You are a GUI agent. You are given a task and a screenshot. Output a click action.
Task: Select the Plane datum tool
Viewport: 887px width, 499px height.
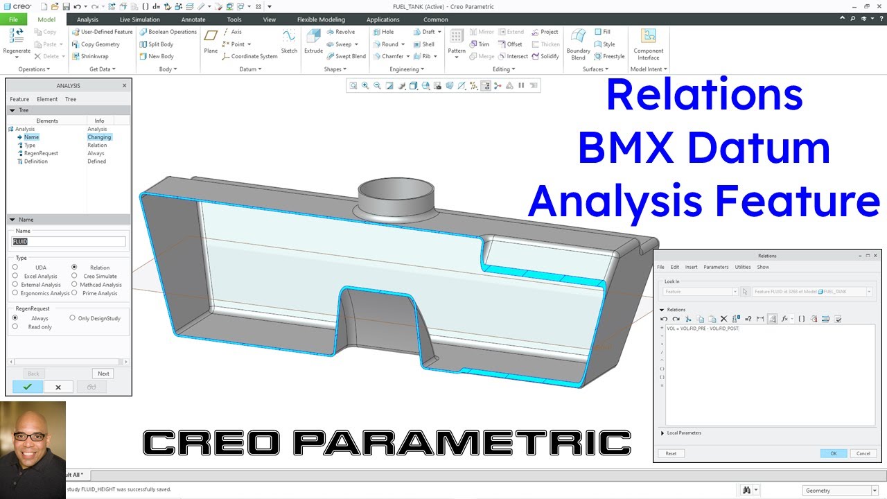(211, 42)
